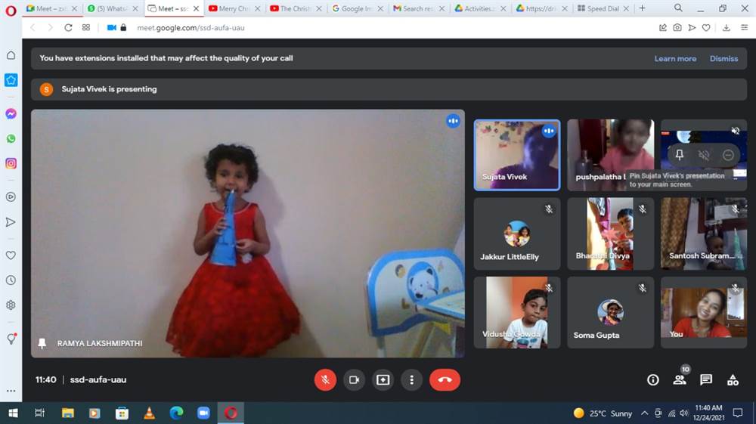Pin Sujata Vivek's presentation tile
The width and height of the screenshot is (756, 424).
[679, 155]
